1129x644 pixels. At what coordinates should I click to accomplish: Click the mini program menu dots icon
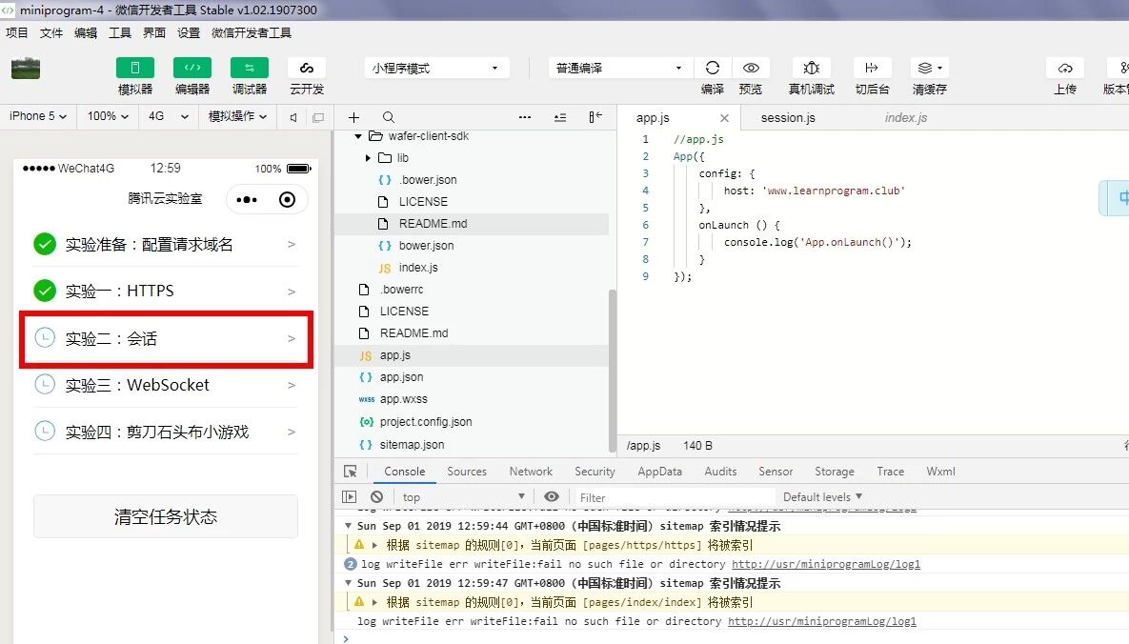click(x=246, y=199)
